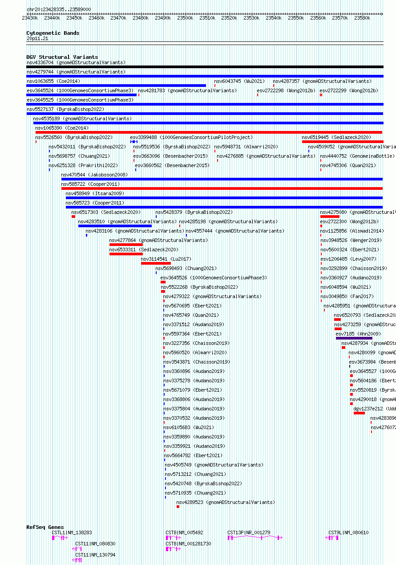Image resolution: width=396 pixels, height=565 pixels.
Task: Open the esv3399488 PilotProject variant
Action: [x=191, y=137]
